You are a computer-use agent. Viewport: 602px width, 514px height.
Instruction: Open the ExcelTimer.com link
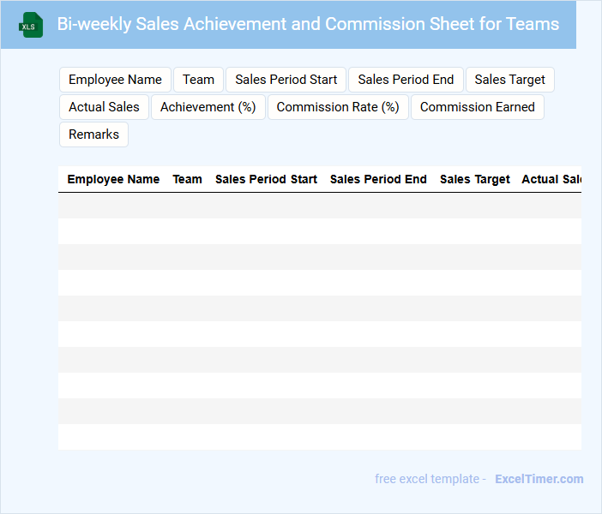[x=539, y=479]
